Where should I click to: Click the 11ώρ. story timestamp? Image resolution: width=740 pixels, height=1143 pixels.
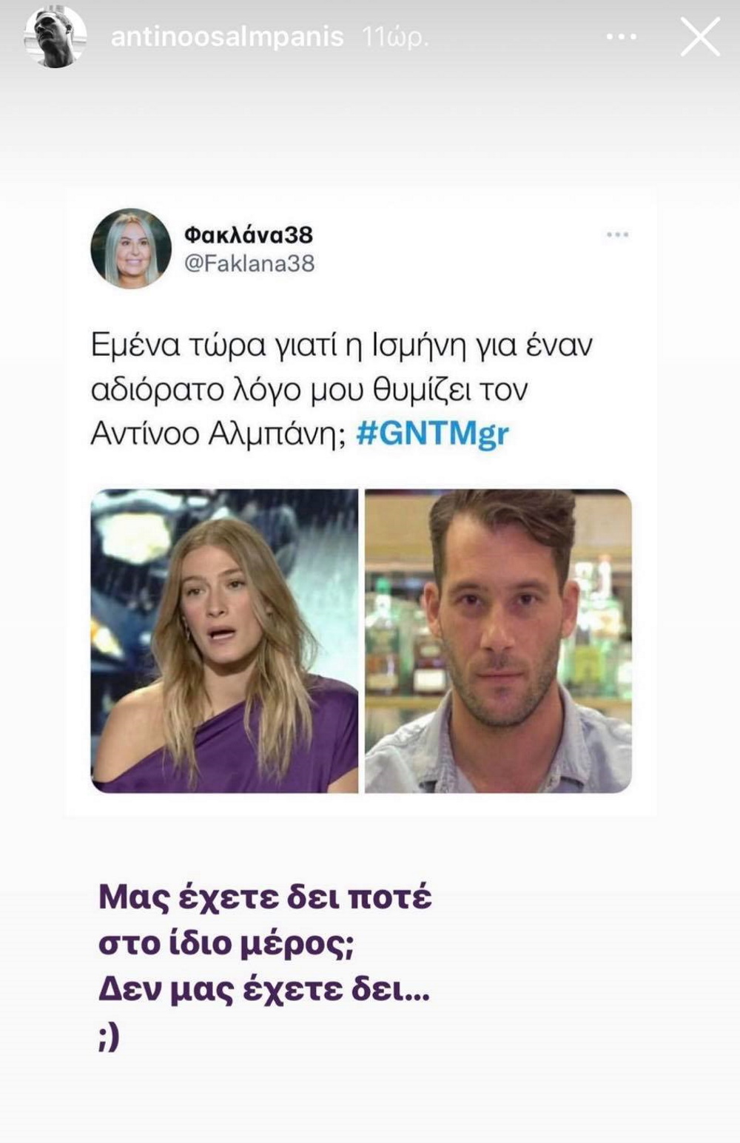[x=395, y=37]
